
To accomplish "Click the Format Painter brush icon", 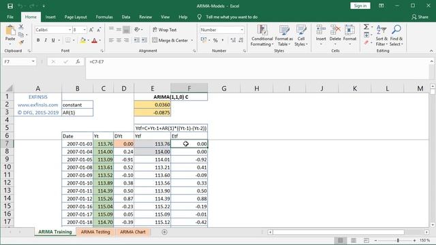I will (21, 42).
